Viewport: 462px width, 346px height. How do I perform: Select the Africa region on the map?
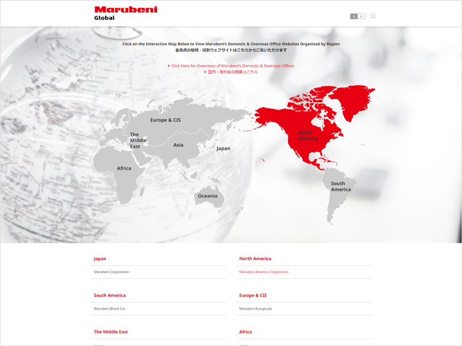click(x=124, y=168)
